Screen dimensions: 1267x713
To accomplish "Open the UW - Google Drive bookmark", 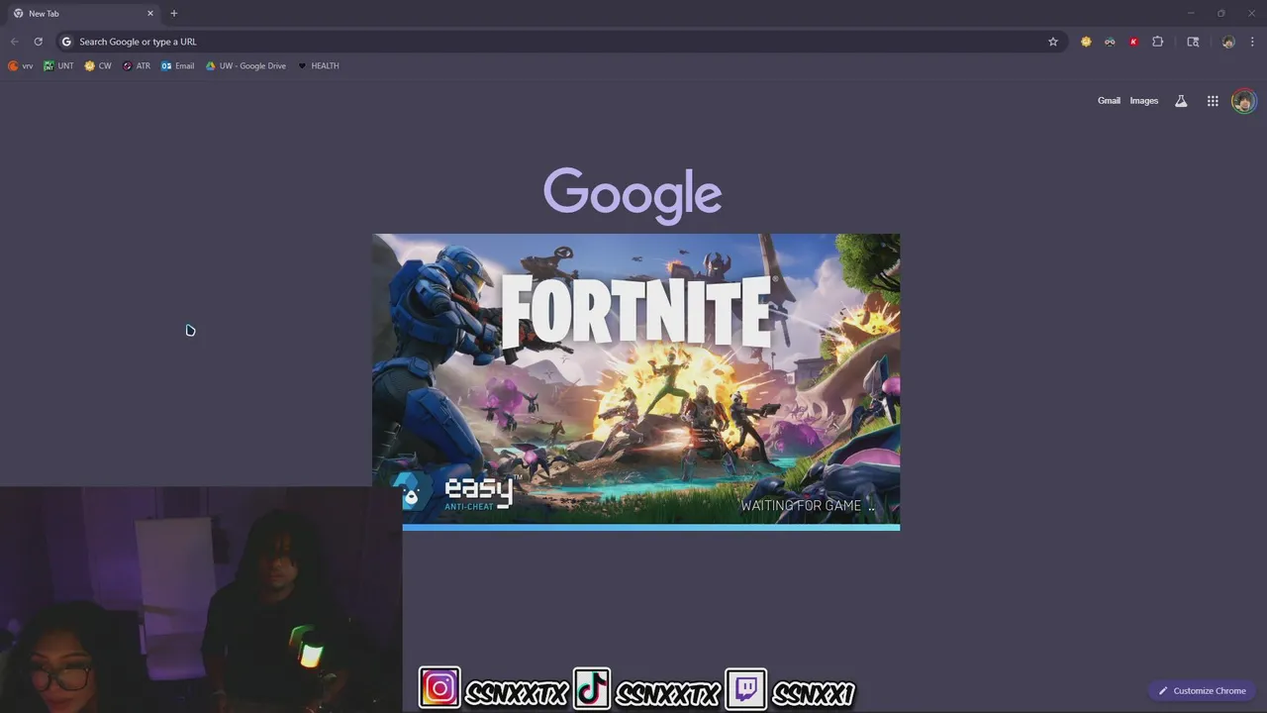I will [x=245, y=66].
